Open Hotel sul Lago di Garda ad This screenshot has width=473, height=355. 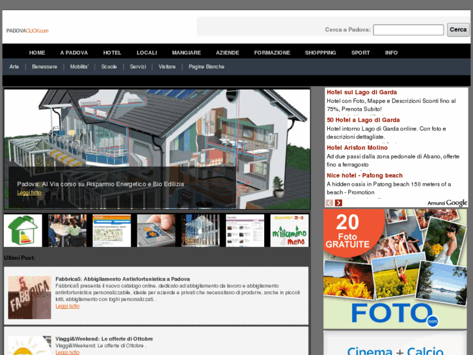(x=362, y=92)
